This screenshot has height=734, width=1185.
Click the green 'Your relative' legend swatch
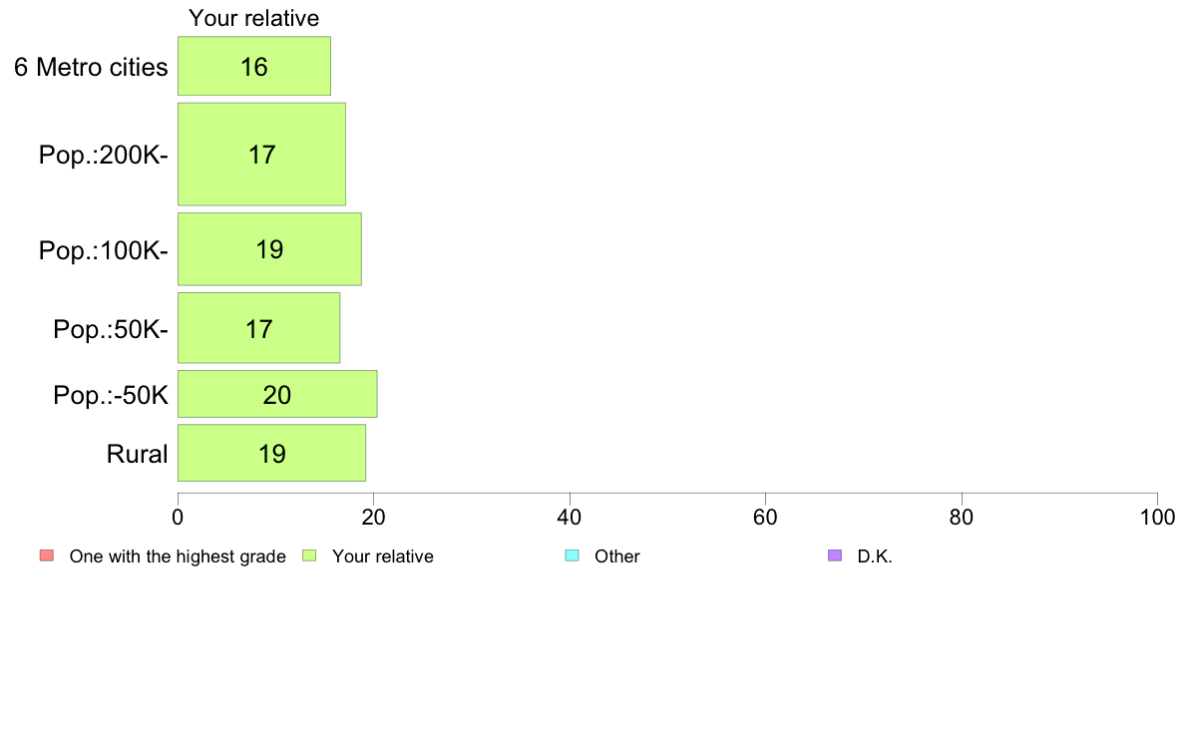click(309, 555)
